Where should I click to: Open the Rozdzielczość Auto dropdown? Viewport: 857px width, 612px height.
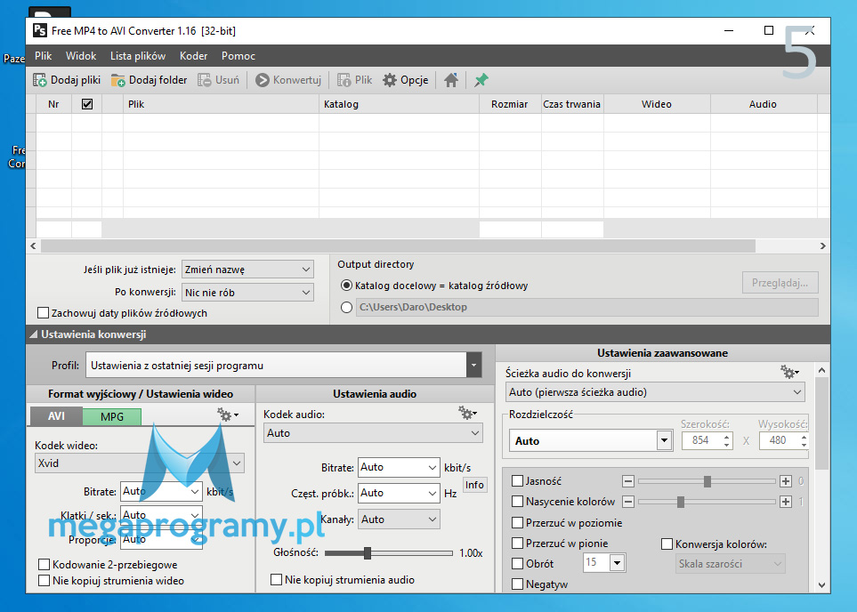click(x=664, y=440)
